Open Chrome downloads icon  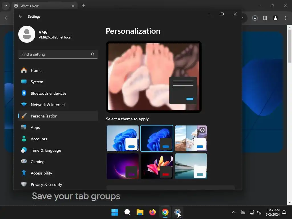tap(255, 18)
